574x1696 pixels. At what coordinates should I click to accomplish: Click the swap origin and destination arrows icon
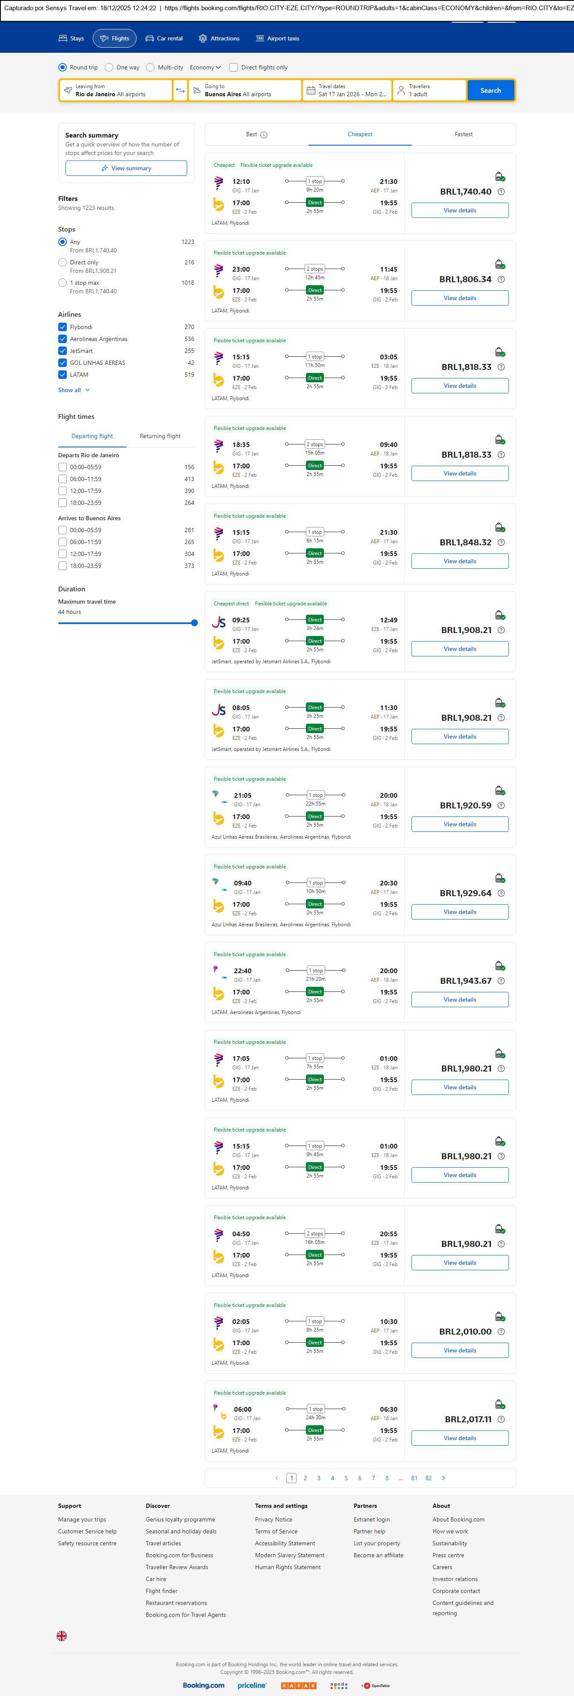coord(180,90)
